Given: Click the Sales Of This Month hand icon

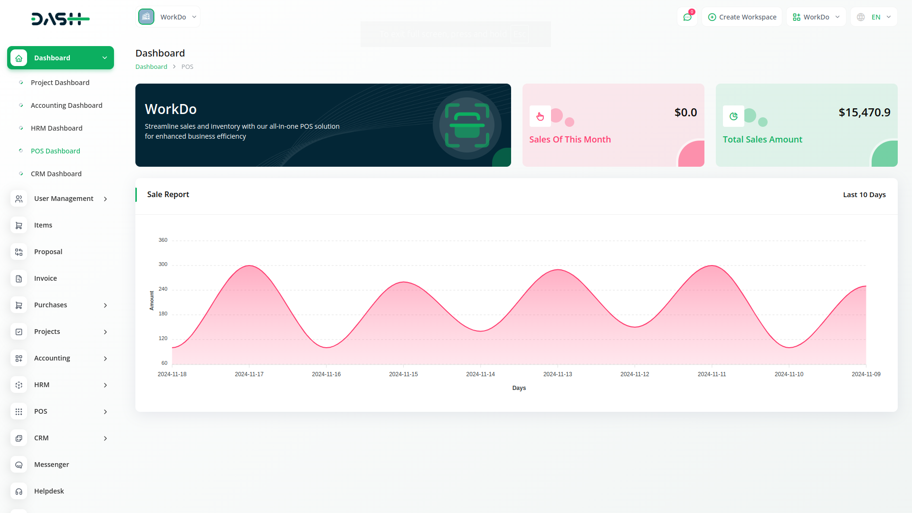Looking at the screenshot, I should point(540,116).
